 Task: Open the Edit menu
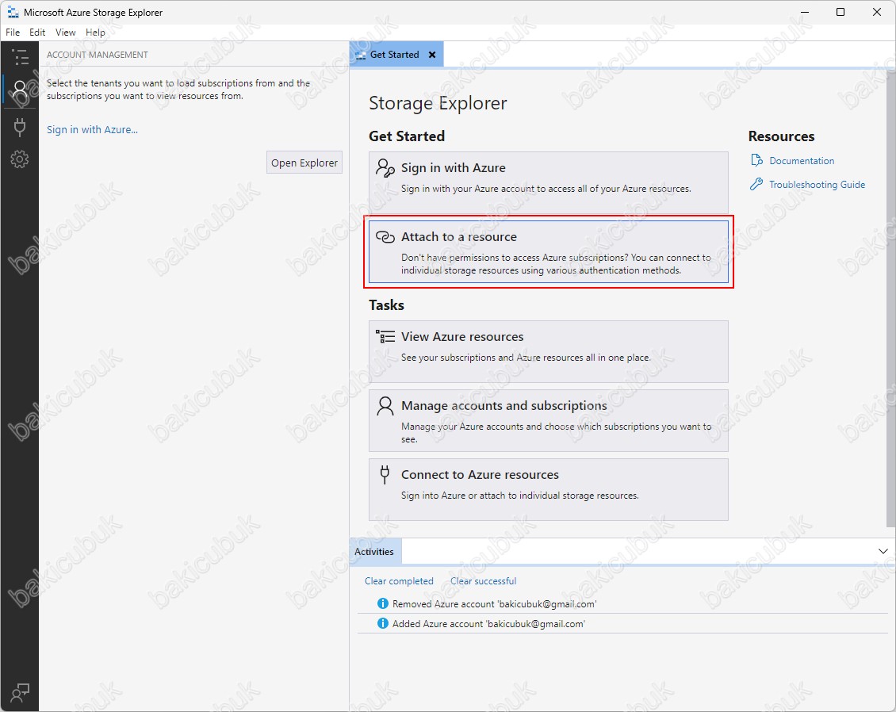coord(37,33)
